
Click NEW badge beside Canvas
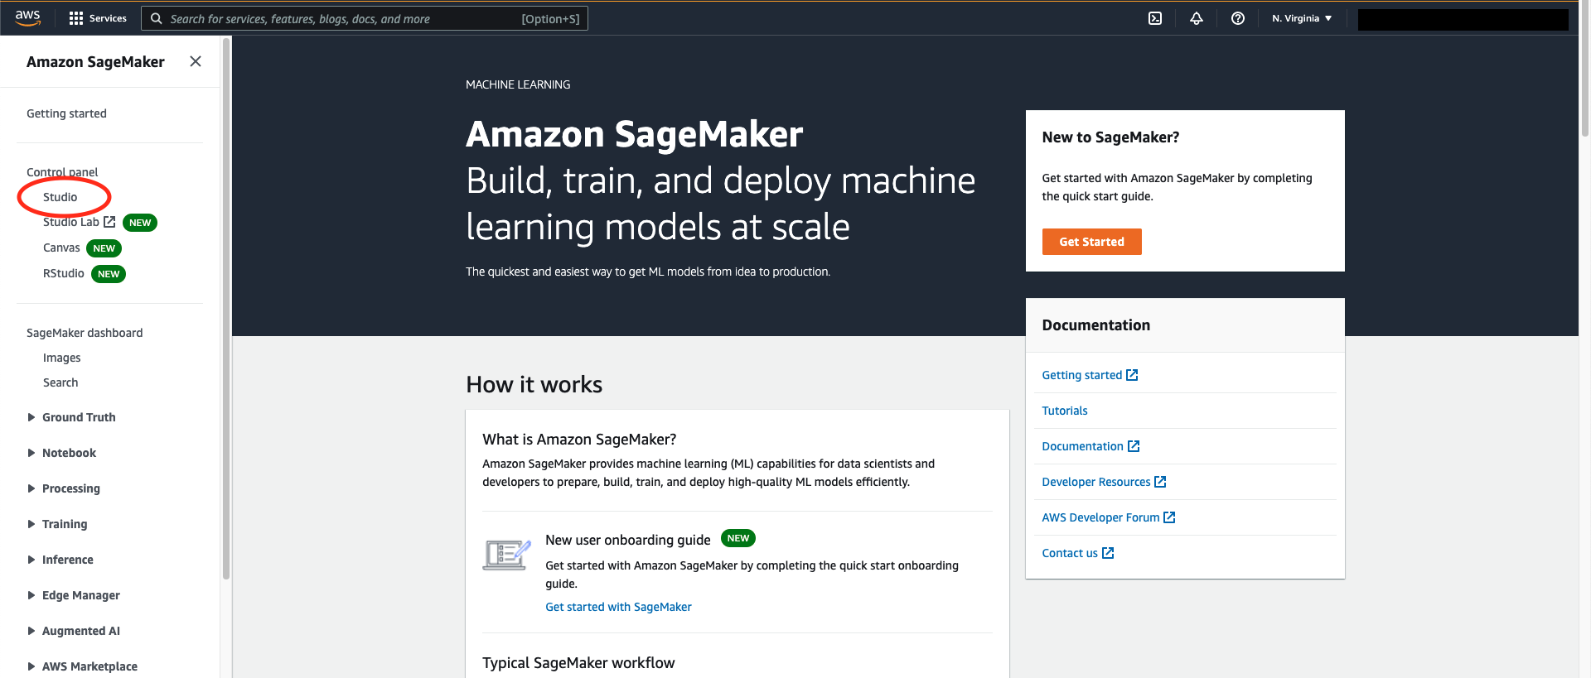pyautogui.click(x=104, y=248)
